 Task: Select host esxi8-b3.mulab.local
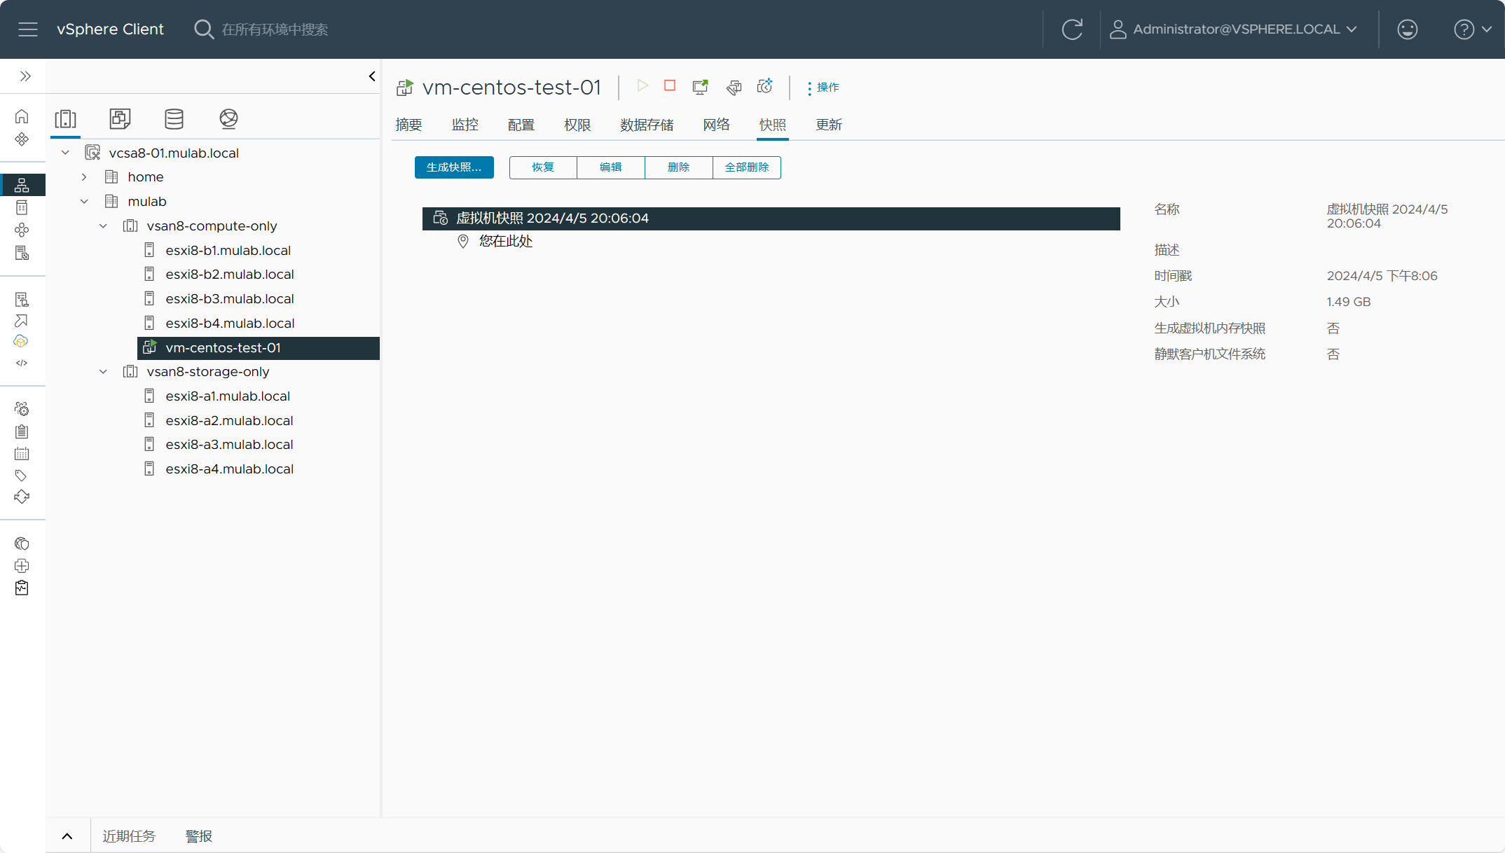coord(230,299)
